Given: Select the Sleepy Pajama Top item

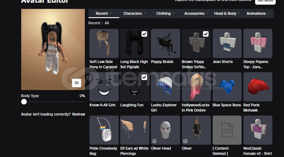Looking at the screenshot, I should (x=258, y=43).
